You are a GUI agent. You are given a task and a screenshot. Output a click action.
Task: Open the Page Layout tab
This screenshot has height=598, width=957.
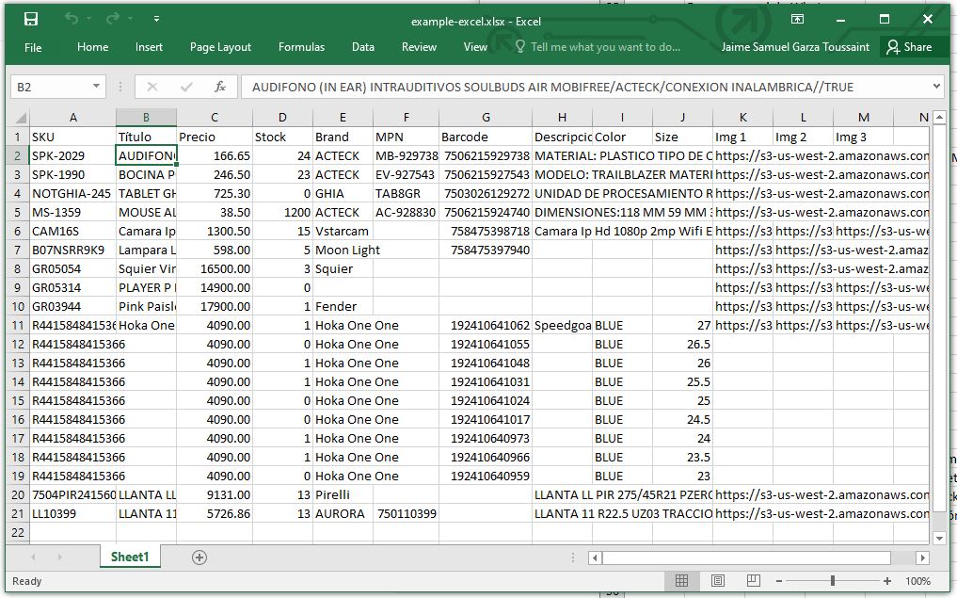[220, 47]
